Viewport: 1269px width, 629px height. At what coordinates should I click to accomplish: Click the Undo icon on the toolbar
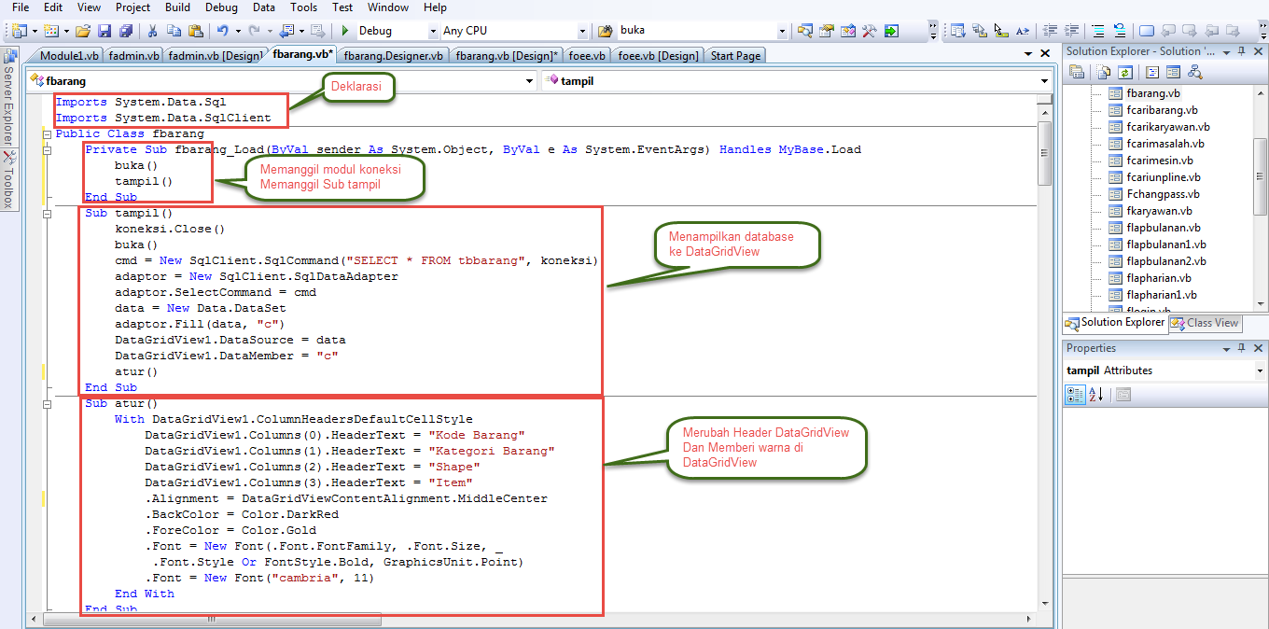223,30
